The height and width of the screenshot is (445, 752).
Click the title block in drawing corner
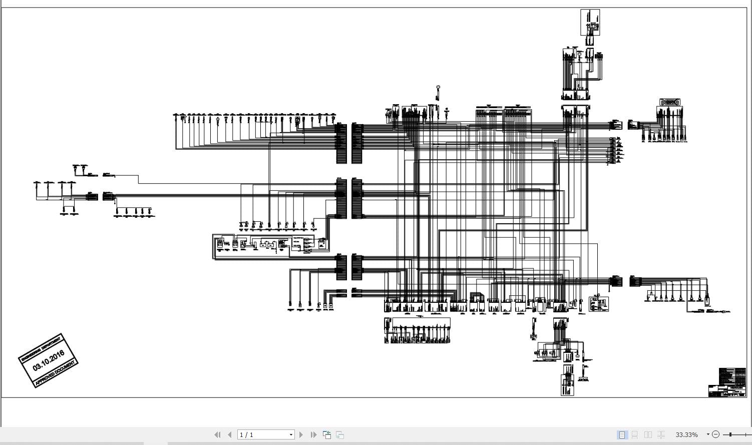pyautogui.click(x=727, y=382)
